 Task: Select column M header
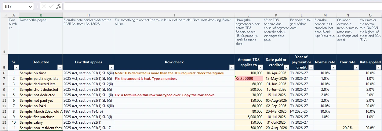click(325, 15)
